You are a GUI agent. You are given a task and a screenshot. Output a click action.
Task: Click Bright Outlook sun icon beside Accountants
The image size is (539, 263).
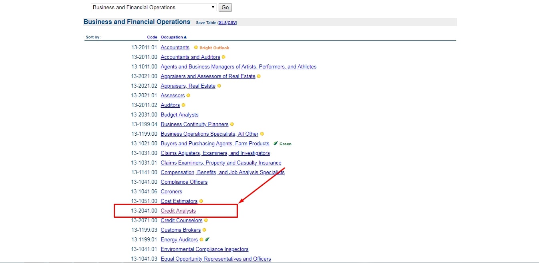[x=196, y=48]
